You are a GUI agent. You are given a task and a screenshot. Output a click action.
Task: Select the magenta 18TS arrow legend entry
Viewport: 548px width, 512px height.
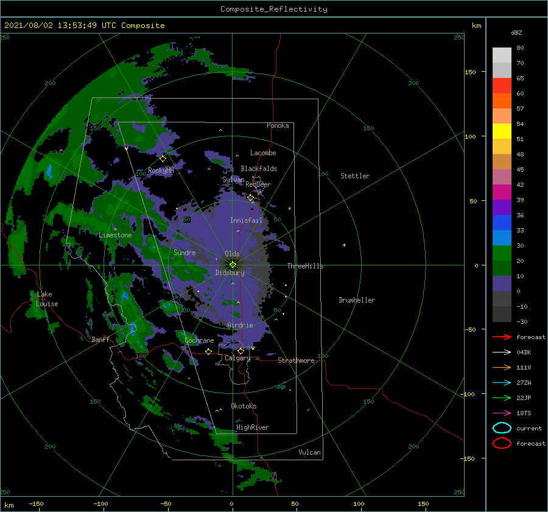pyautogui.click(x=502, y=413)
